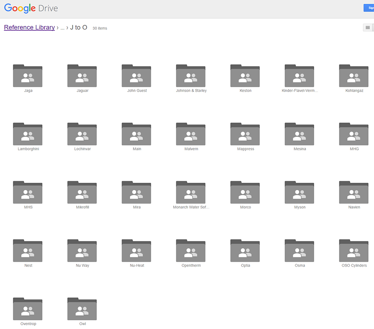Go to Reference Library breadcrumb link
374x329 pixels.
point(30,27)
